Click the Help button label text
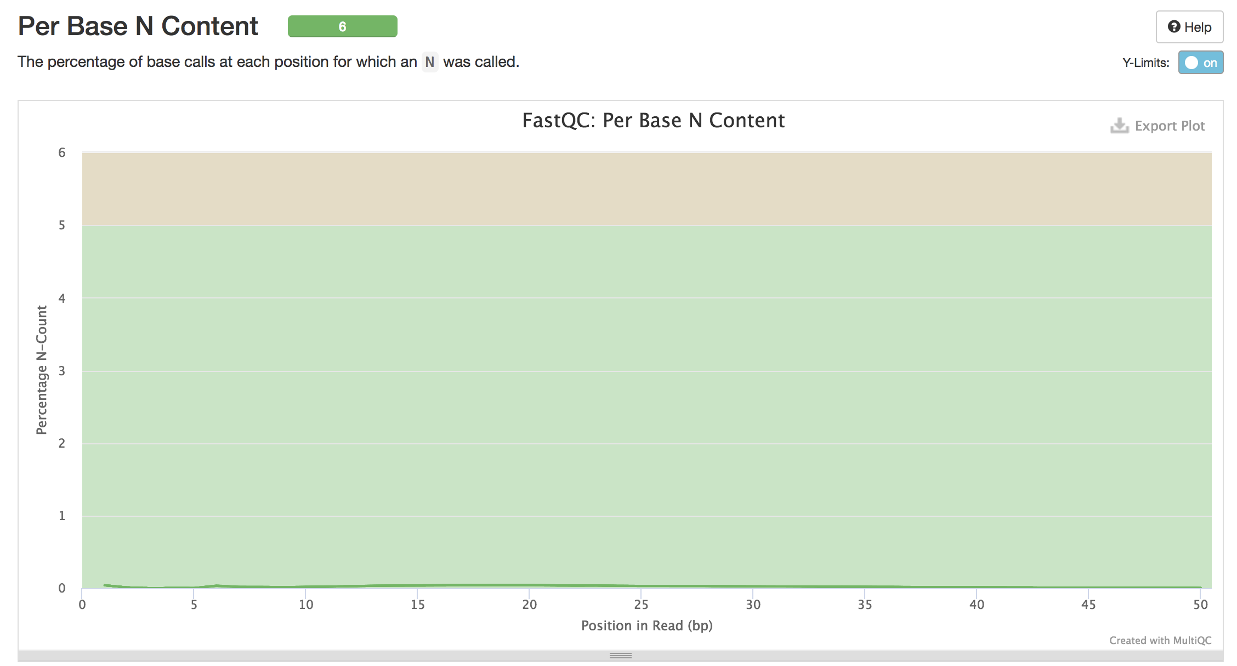Image resolution: width=1237 pixels, height=666 pixels. pyautogui.click(x=1198, y=27)
